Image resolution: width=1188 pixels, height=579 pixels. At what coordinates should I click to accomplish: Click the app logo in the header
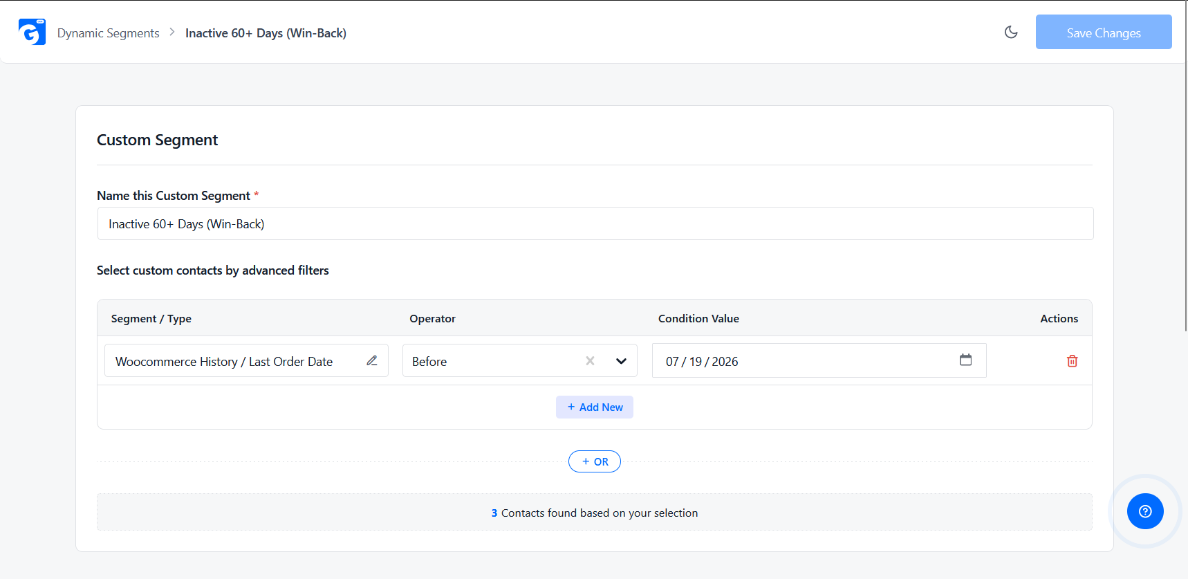(32, 32)
